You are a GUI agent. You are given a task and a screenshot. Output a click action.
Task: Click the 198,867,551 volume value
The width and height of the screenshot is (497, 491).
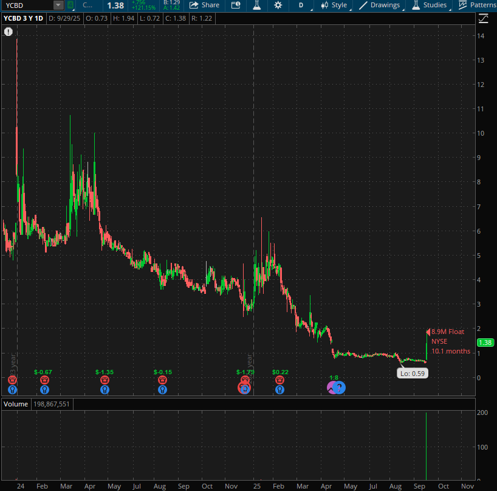point(52,404)
